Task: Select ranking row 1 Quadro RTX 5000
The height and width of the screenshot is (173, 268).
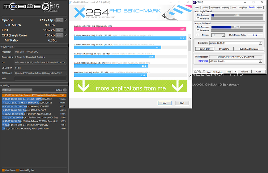Action: click(34, 96)
